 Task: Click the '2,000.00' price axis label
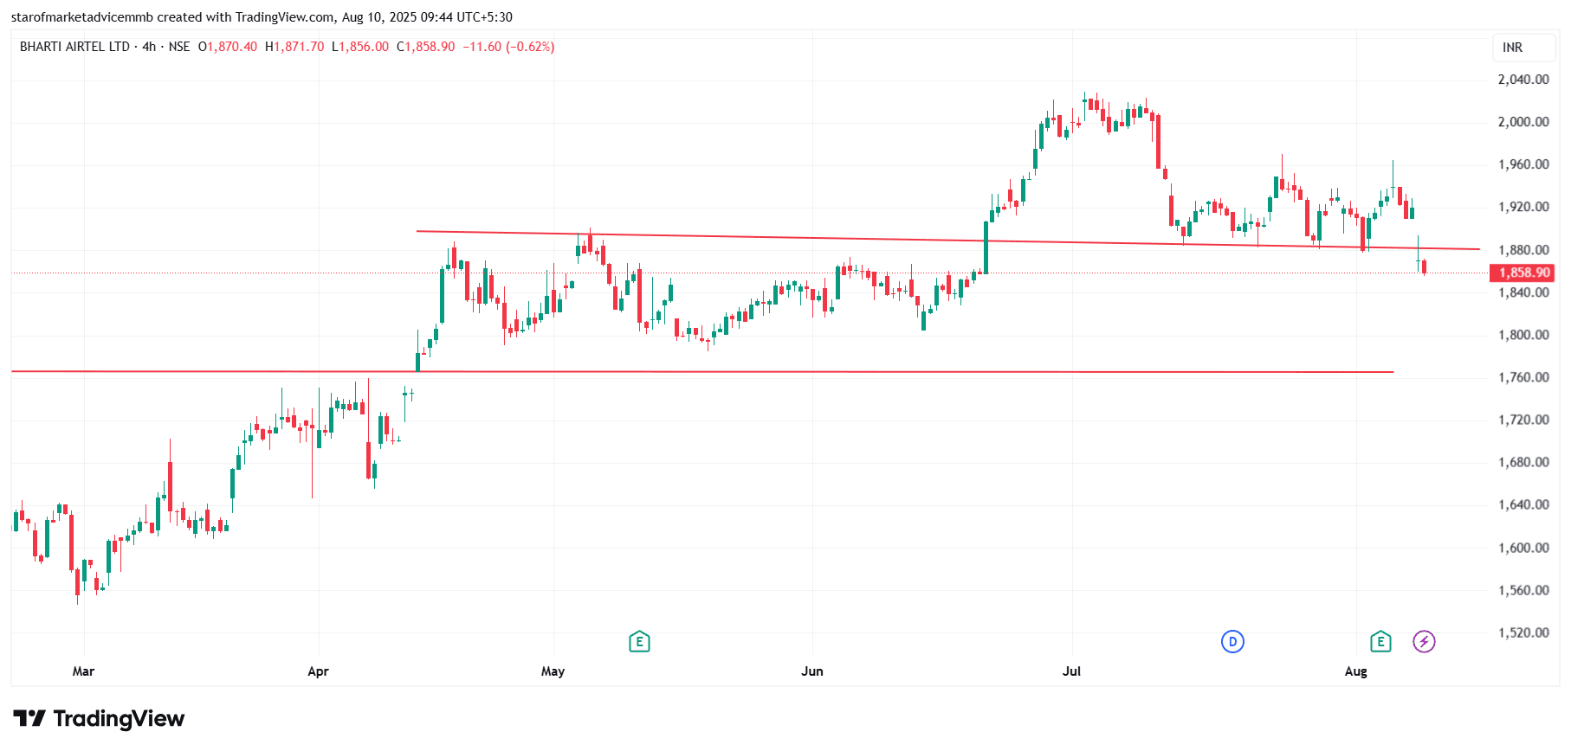click(x=1523, y=122)
